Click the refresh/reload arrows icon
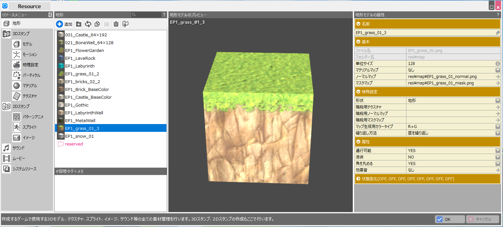This screenshot has width=503, height=227. pyautogui.click(x=88, y=24)
